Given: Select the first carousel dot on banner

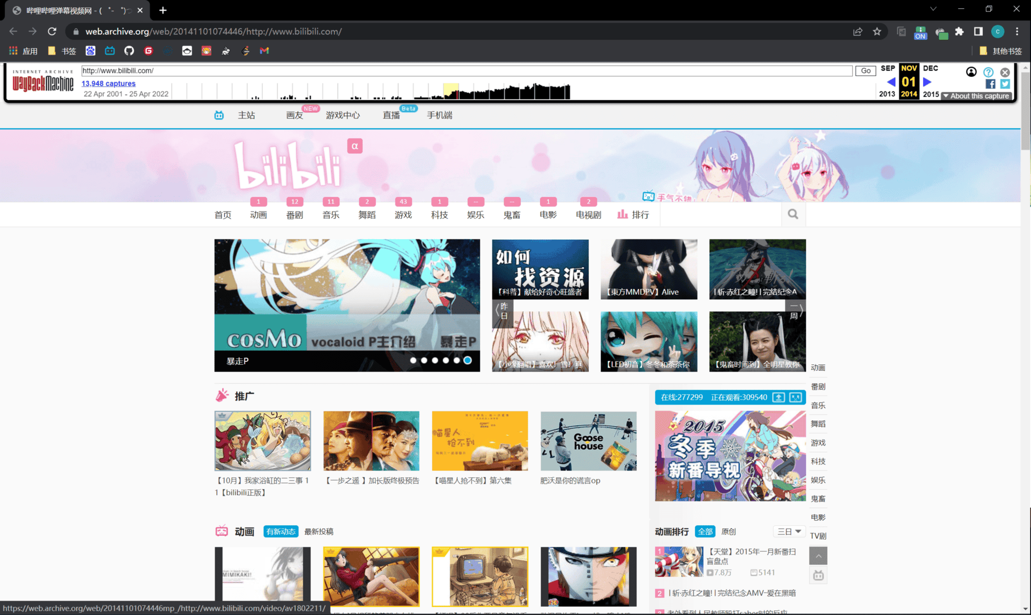Looking at the screenshot, I should pyautogui.click(x=413, y=360).
